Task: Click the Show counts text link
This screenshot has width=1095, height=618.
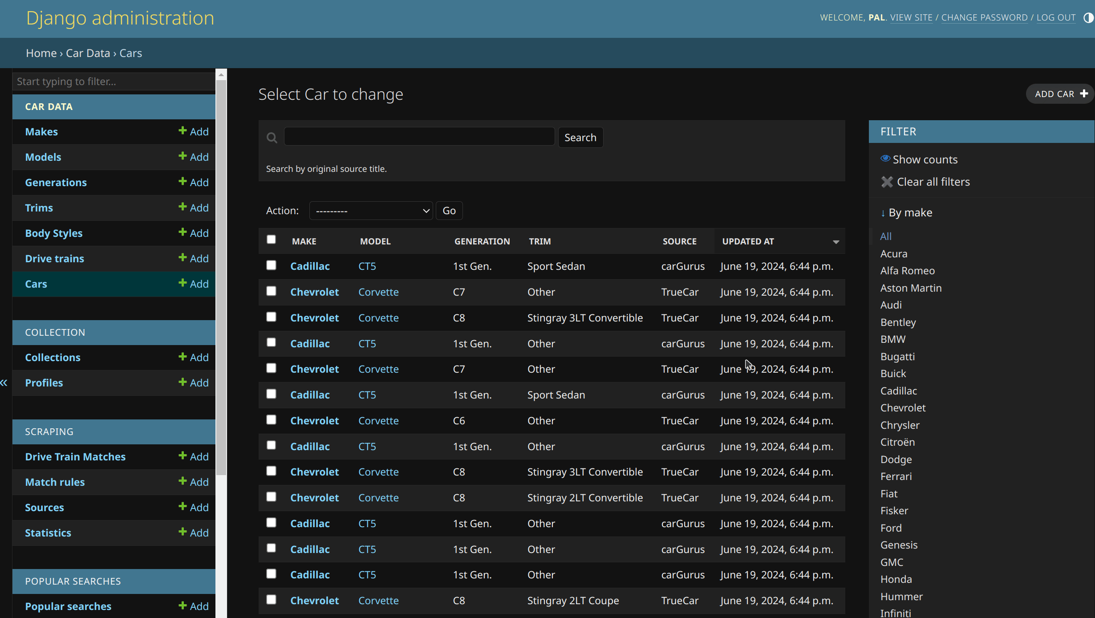Action: click(925, 159)
